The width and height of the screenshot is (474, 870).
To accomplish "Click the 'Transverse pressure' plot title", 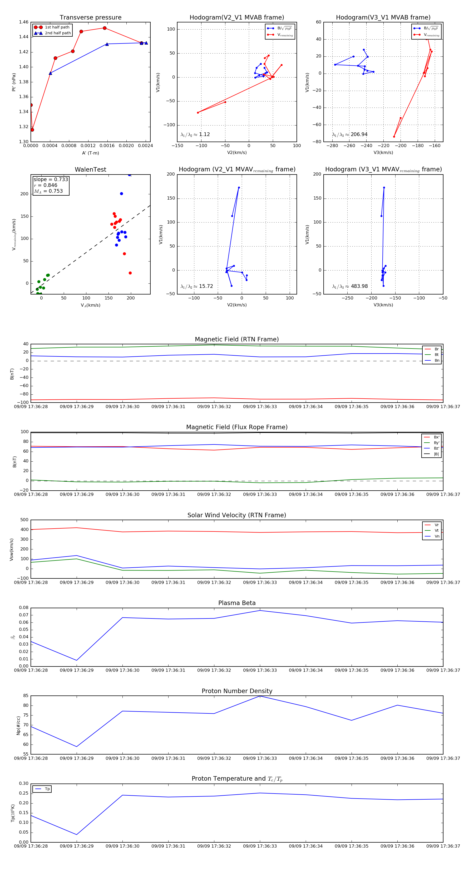I will (90, 18).
